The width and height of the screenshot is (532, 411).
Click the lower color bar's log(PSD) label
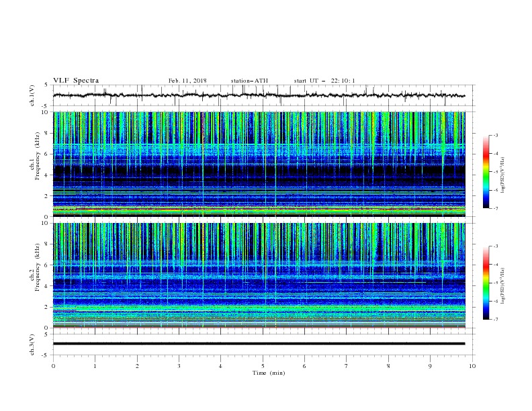coord(502,285)
